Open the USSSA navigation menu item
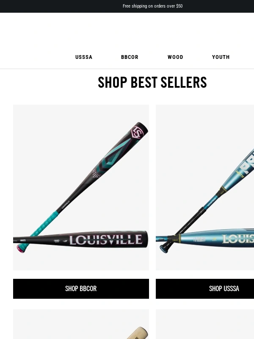Viewport: 254px width, 339px height. coord(84,57)
